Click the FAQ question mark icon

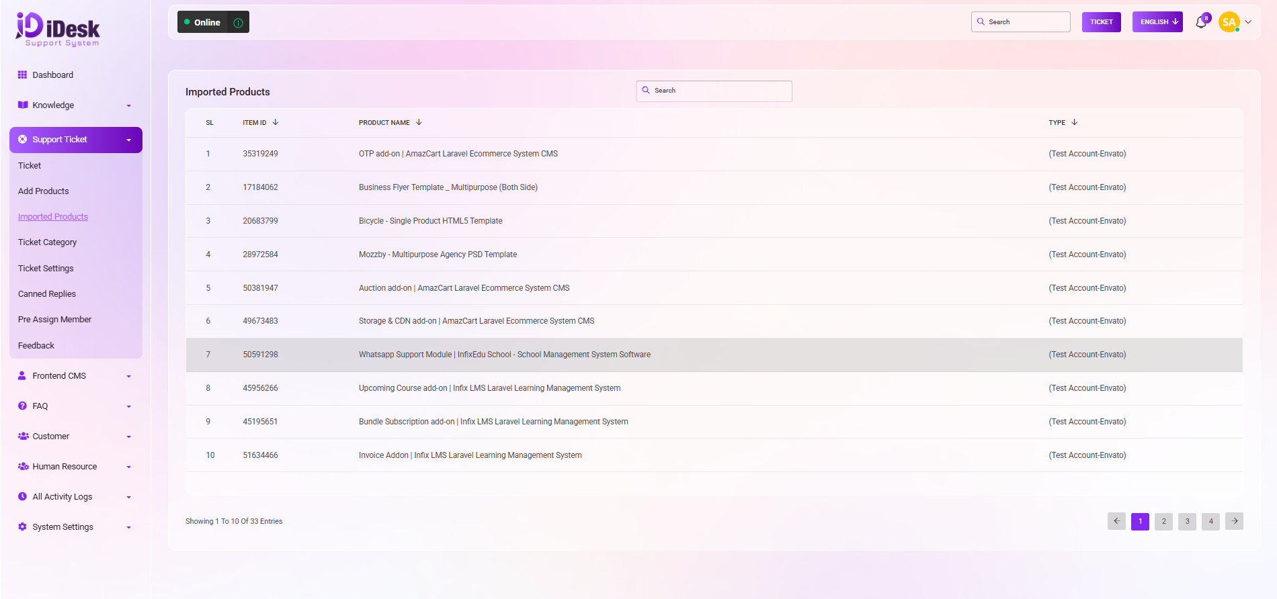tap(22, 406)
